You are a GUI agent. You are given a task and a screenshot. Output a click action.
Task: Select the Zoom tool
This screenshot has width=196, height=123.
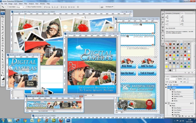[3, 73]
